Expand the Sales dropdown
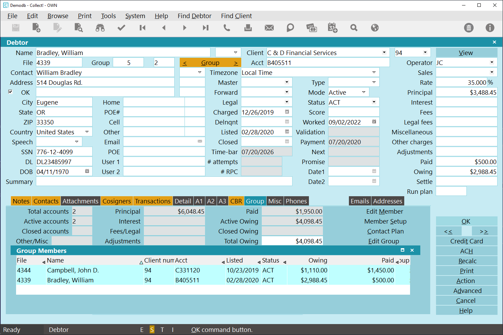The height and width of the screenshot is (335, 503). coord(492,72)
